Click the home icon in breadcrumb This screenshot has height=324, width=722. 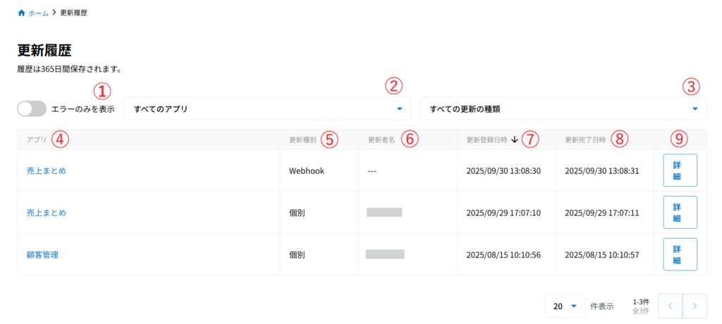[x=21, y=13]
